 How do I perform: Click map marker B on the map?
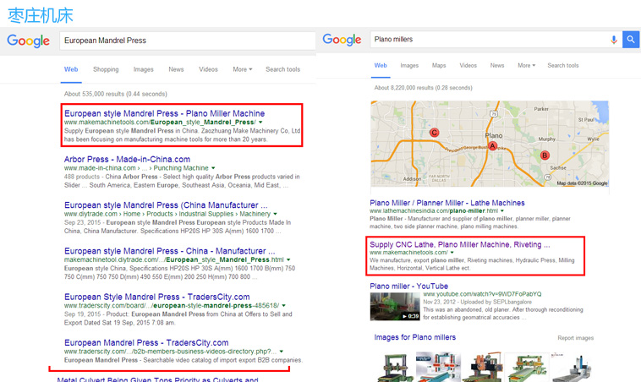click(x=544, y=156)
